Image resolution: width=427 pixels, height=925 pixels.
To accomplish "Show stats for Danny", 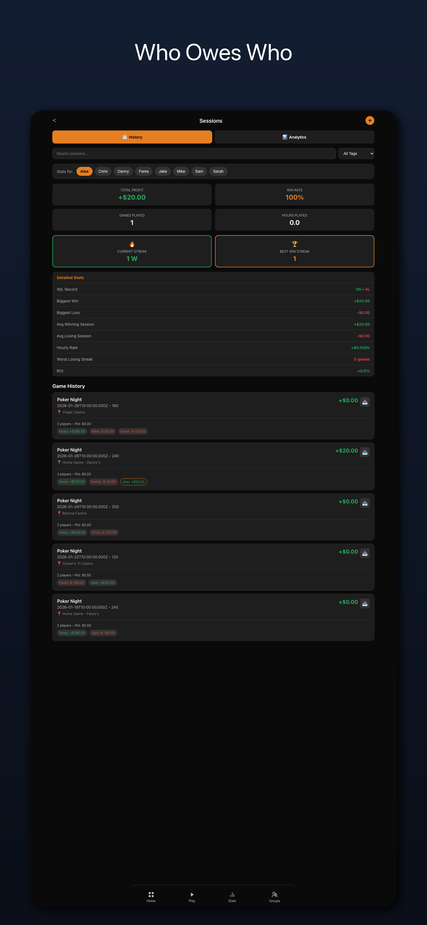I will 123,171.
